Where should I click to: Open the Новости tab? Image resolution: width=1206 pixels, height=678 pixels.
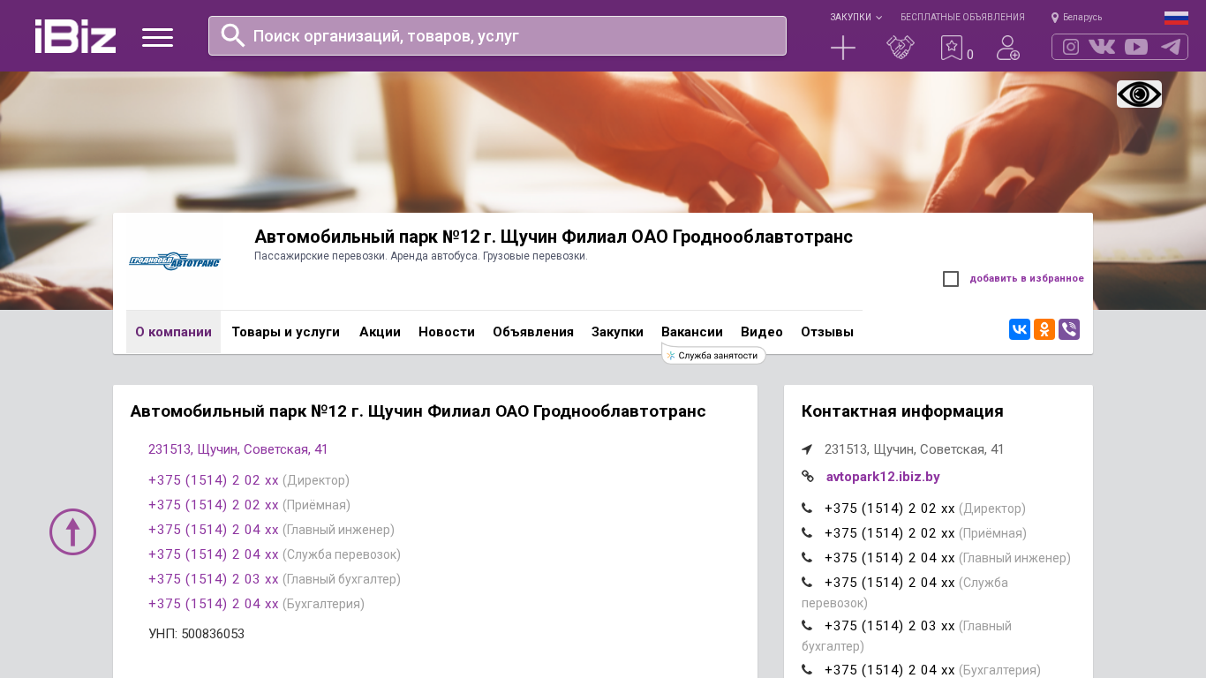coord(447,332)
